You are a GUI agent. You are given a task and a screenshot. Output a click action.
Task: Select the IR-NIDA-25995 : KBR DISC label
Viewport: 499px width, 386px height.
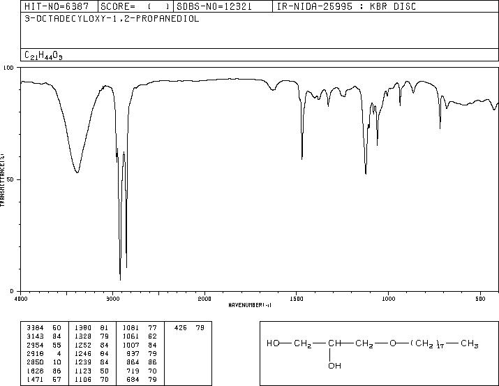[346, 6]
